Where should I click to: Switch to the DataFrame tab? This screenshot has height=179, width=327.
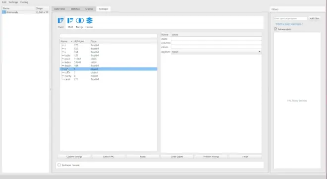59,9
